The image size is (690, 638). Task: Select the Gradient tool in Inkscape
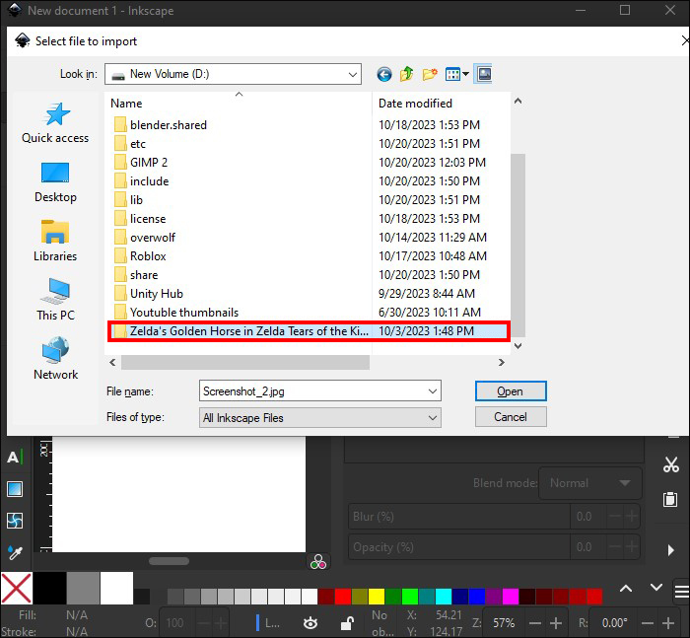pyautogui.click(x=15, y=489)
